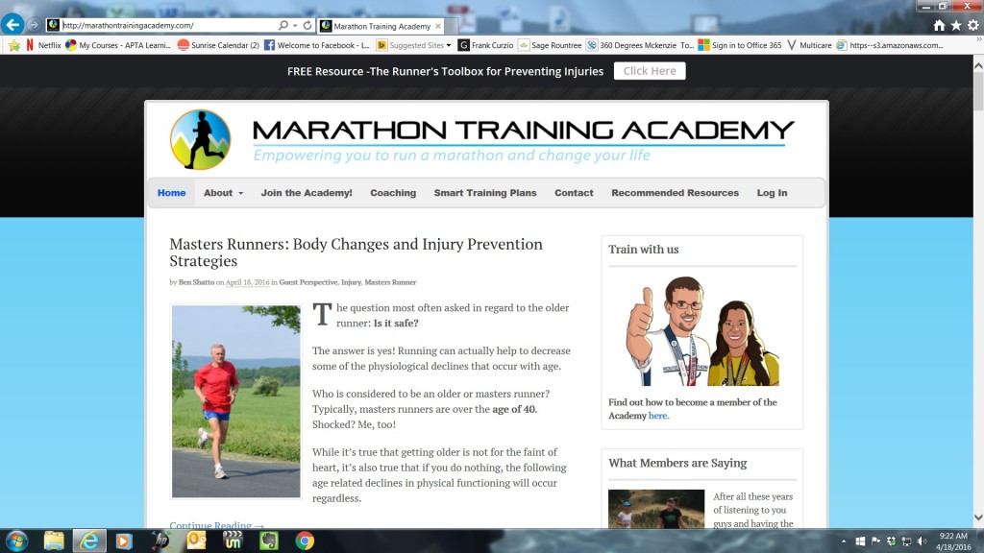Open the Windows Start button
This screenshot has height=553, width=984.
(x=17, y=541)
